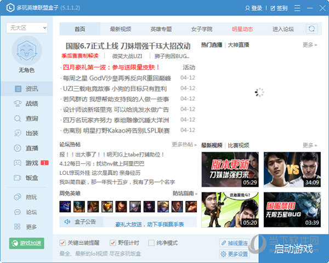Open the title bar menu icon
The width and height of the screenshot is (329, 263).
tap(297, 8)
